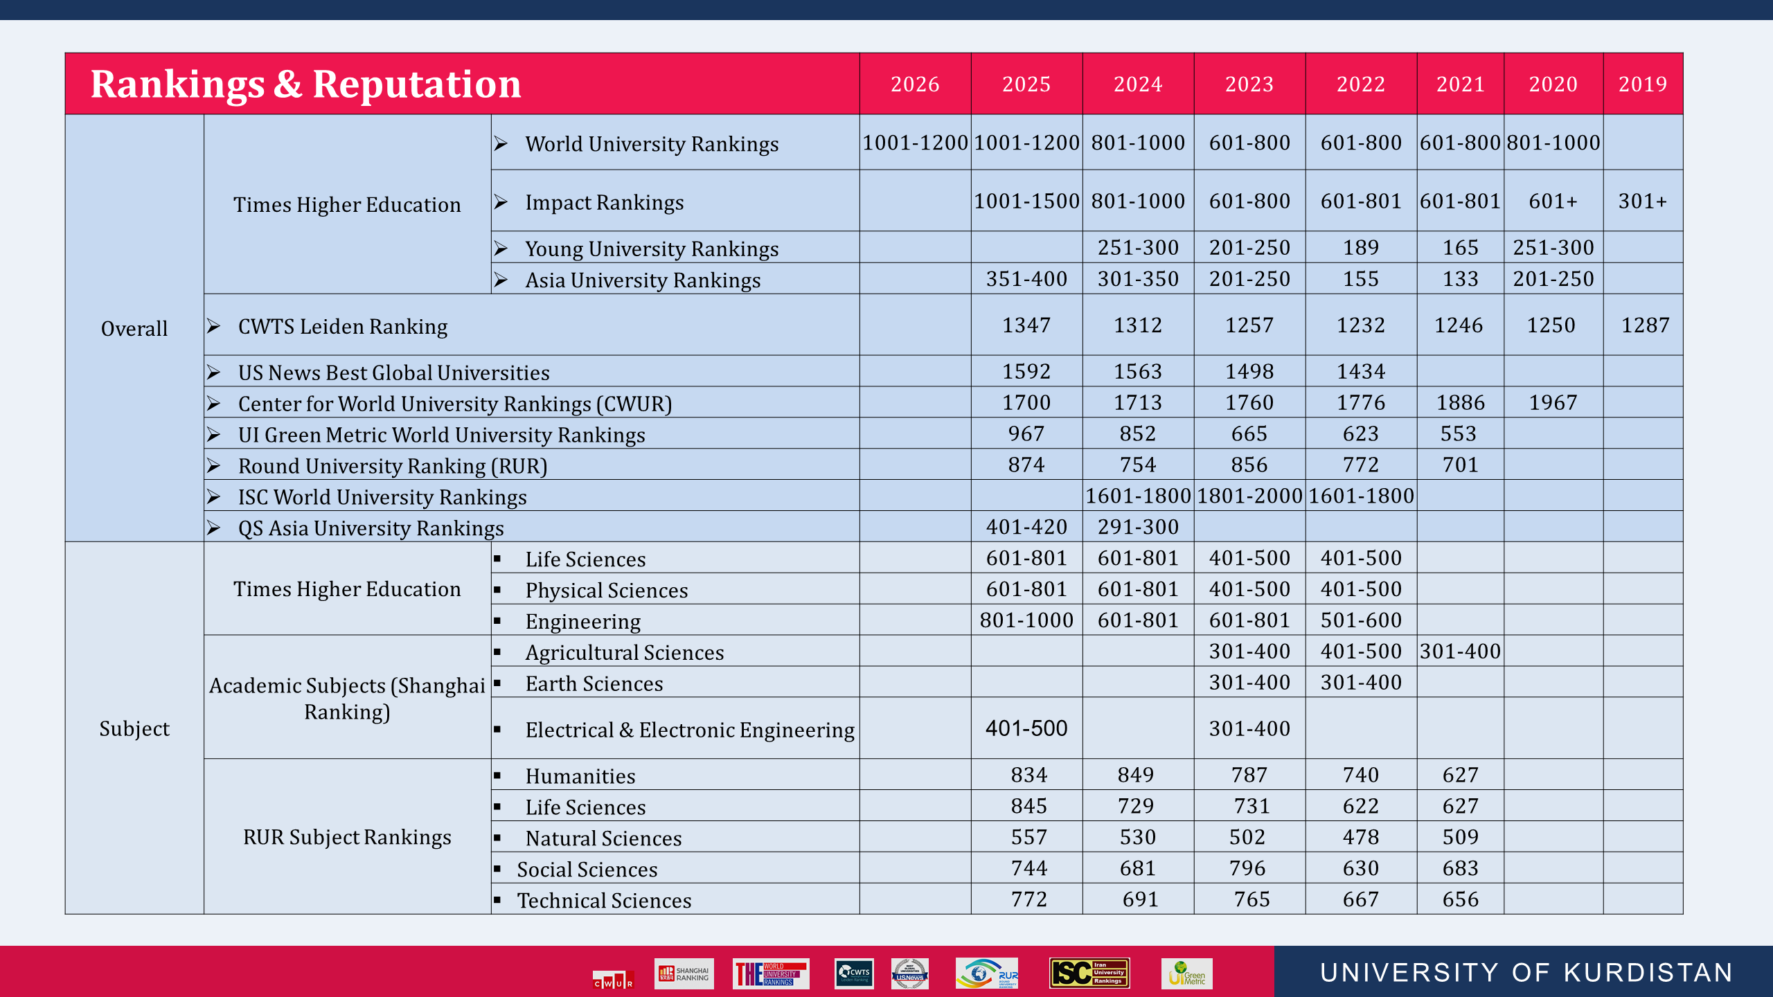Click the CWUR logo in footer
Screen dimensions: 1773x997
[x=613, y=980]
